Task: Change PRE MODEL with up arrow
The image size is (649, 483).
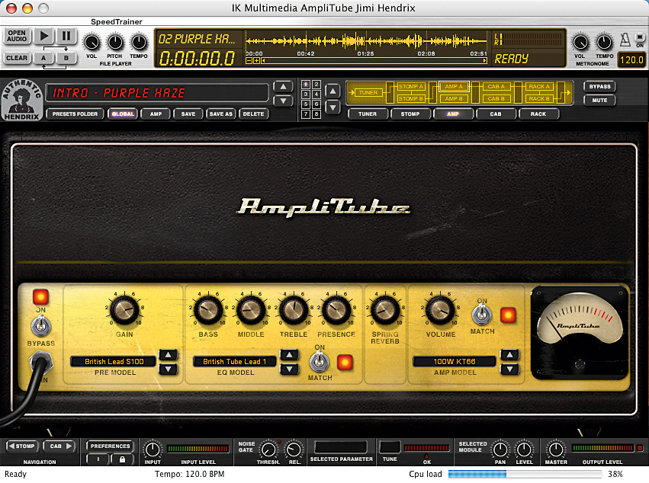Action: (168, 355)
